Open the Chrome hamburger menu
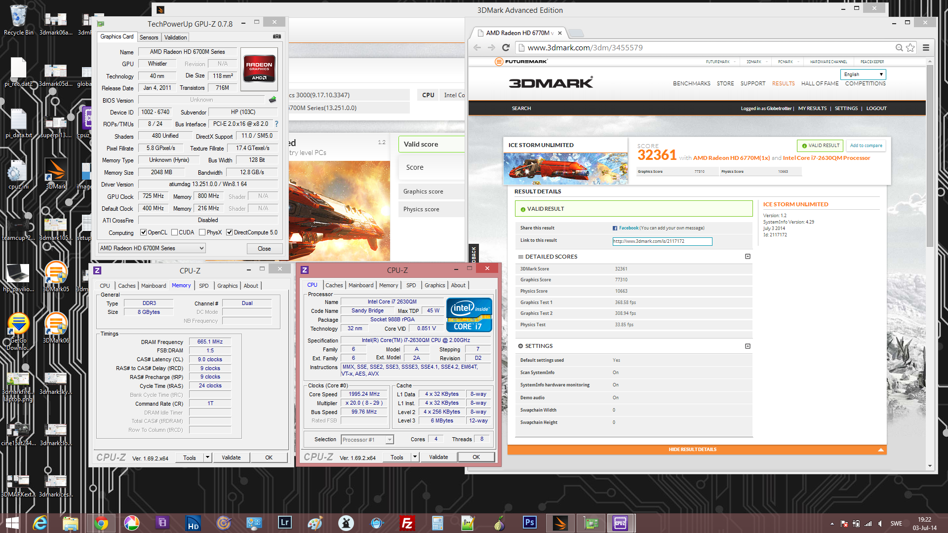This screenshot has width=948, height=533. tap(926, 47)
